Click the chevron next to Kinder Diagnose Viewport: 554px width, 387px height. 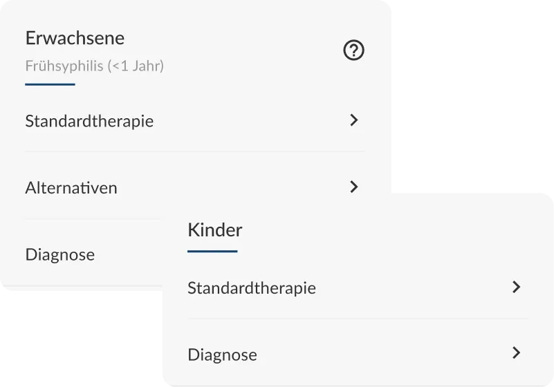click(x=516, y=353)
